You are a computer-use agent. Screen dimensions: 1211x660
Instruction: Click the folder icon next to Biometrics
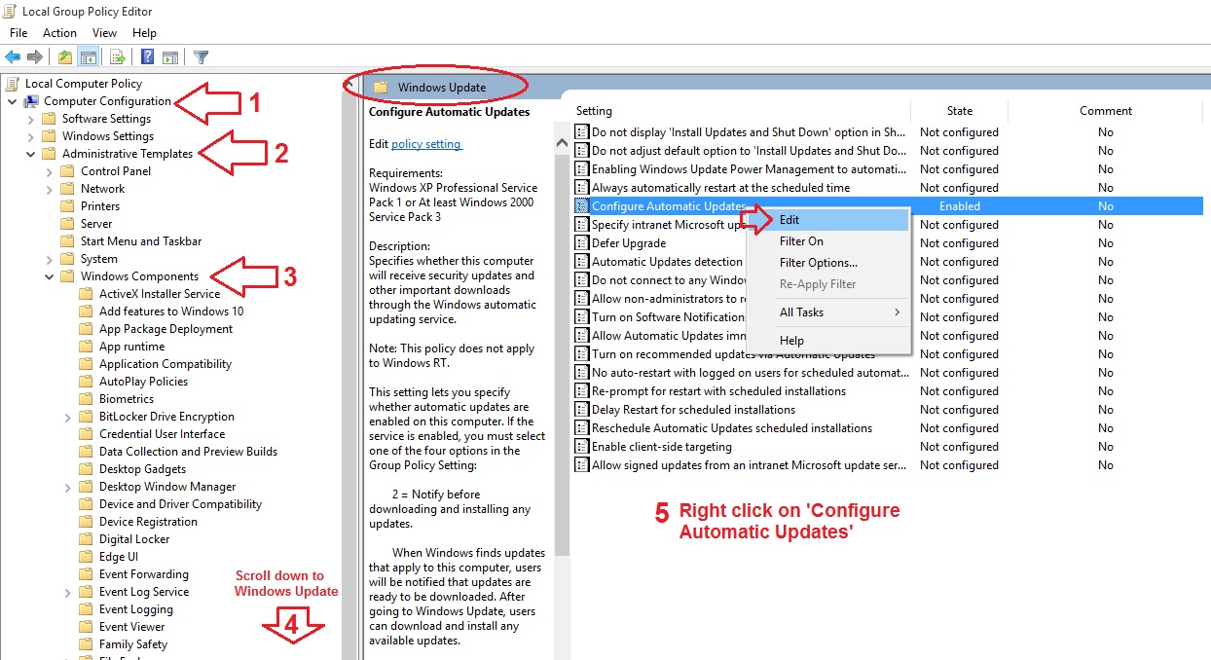pos(86,399)
